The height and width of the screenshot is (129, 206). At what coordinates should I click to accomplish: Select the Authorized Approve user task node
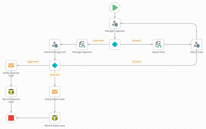[x=55, y=44]
